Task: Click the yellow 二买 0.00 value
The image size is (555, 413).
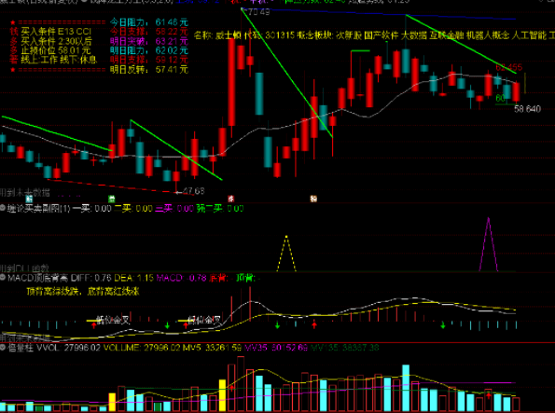Action: tap(133, 209)
